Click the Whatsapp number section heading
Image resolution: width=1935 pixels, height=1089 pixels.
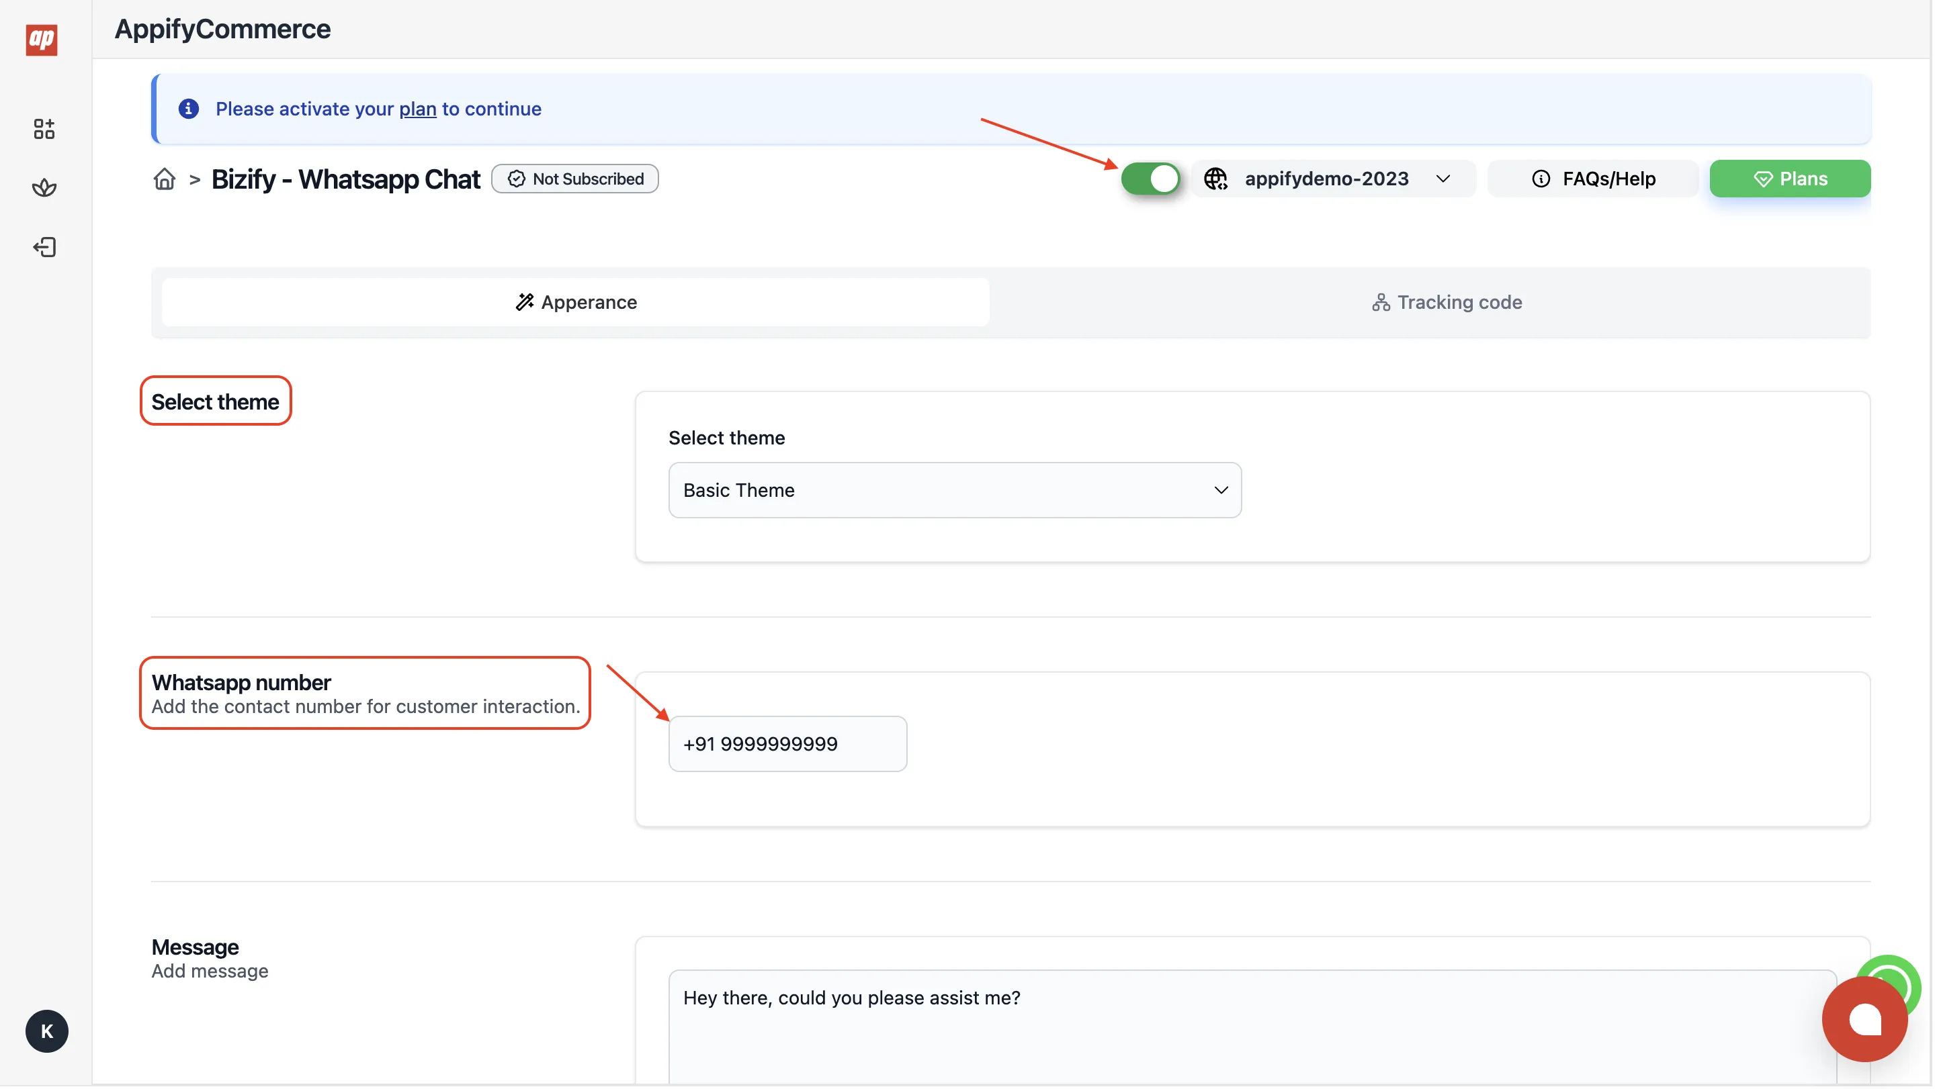tap(241, 683)
